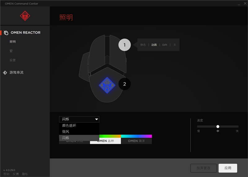
Task: Open the 隐私 privacy link
Action: point(25,174)
